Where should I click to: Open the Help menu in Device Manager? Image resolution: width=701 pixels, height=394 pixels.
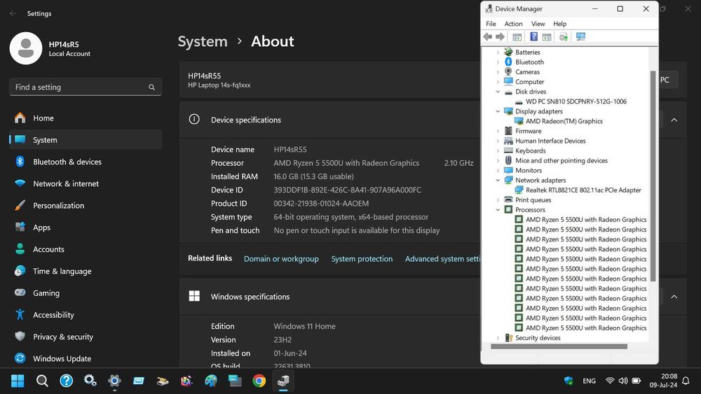(x=559, y=24)
